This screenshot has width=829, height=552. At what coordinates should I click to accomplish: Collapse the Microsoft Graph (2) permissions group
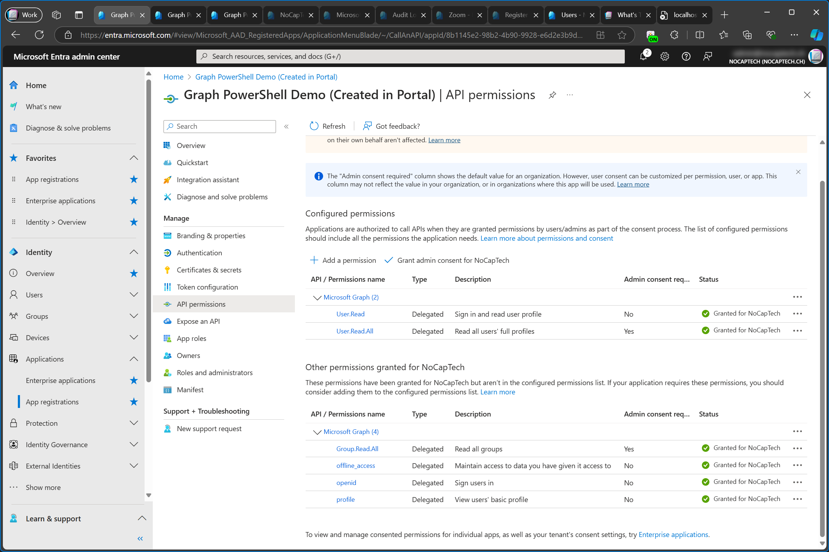[317, 298]
